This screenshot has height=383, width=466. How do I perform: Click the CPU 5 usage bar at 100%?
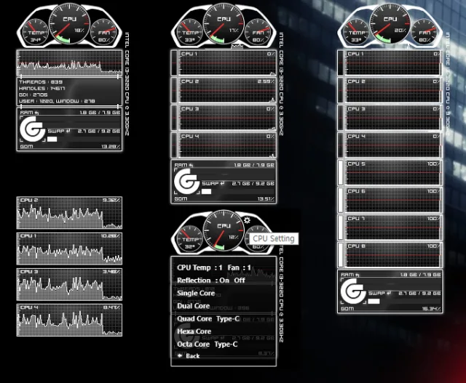click(340, 172)
